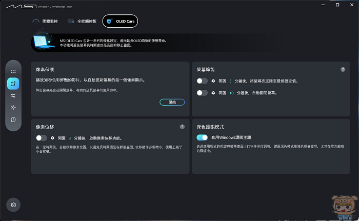359x221 pixels.
Task: Open settings gear at bottom left
Action: [13, 205]
